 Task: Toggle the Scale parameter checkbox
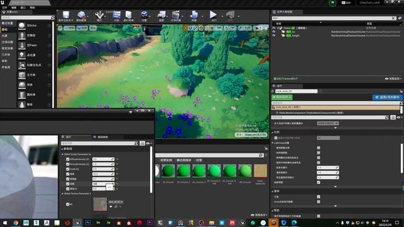point(68,169)
